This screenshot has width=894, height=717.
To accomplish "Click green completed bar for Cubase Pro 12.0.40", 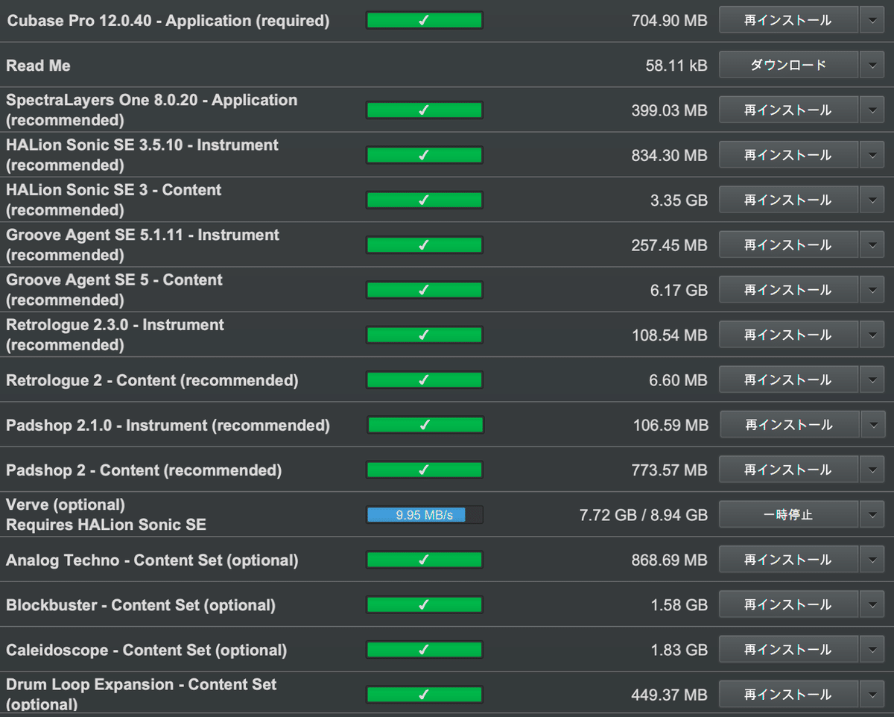I will tap(425, 20).
